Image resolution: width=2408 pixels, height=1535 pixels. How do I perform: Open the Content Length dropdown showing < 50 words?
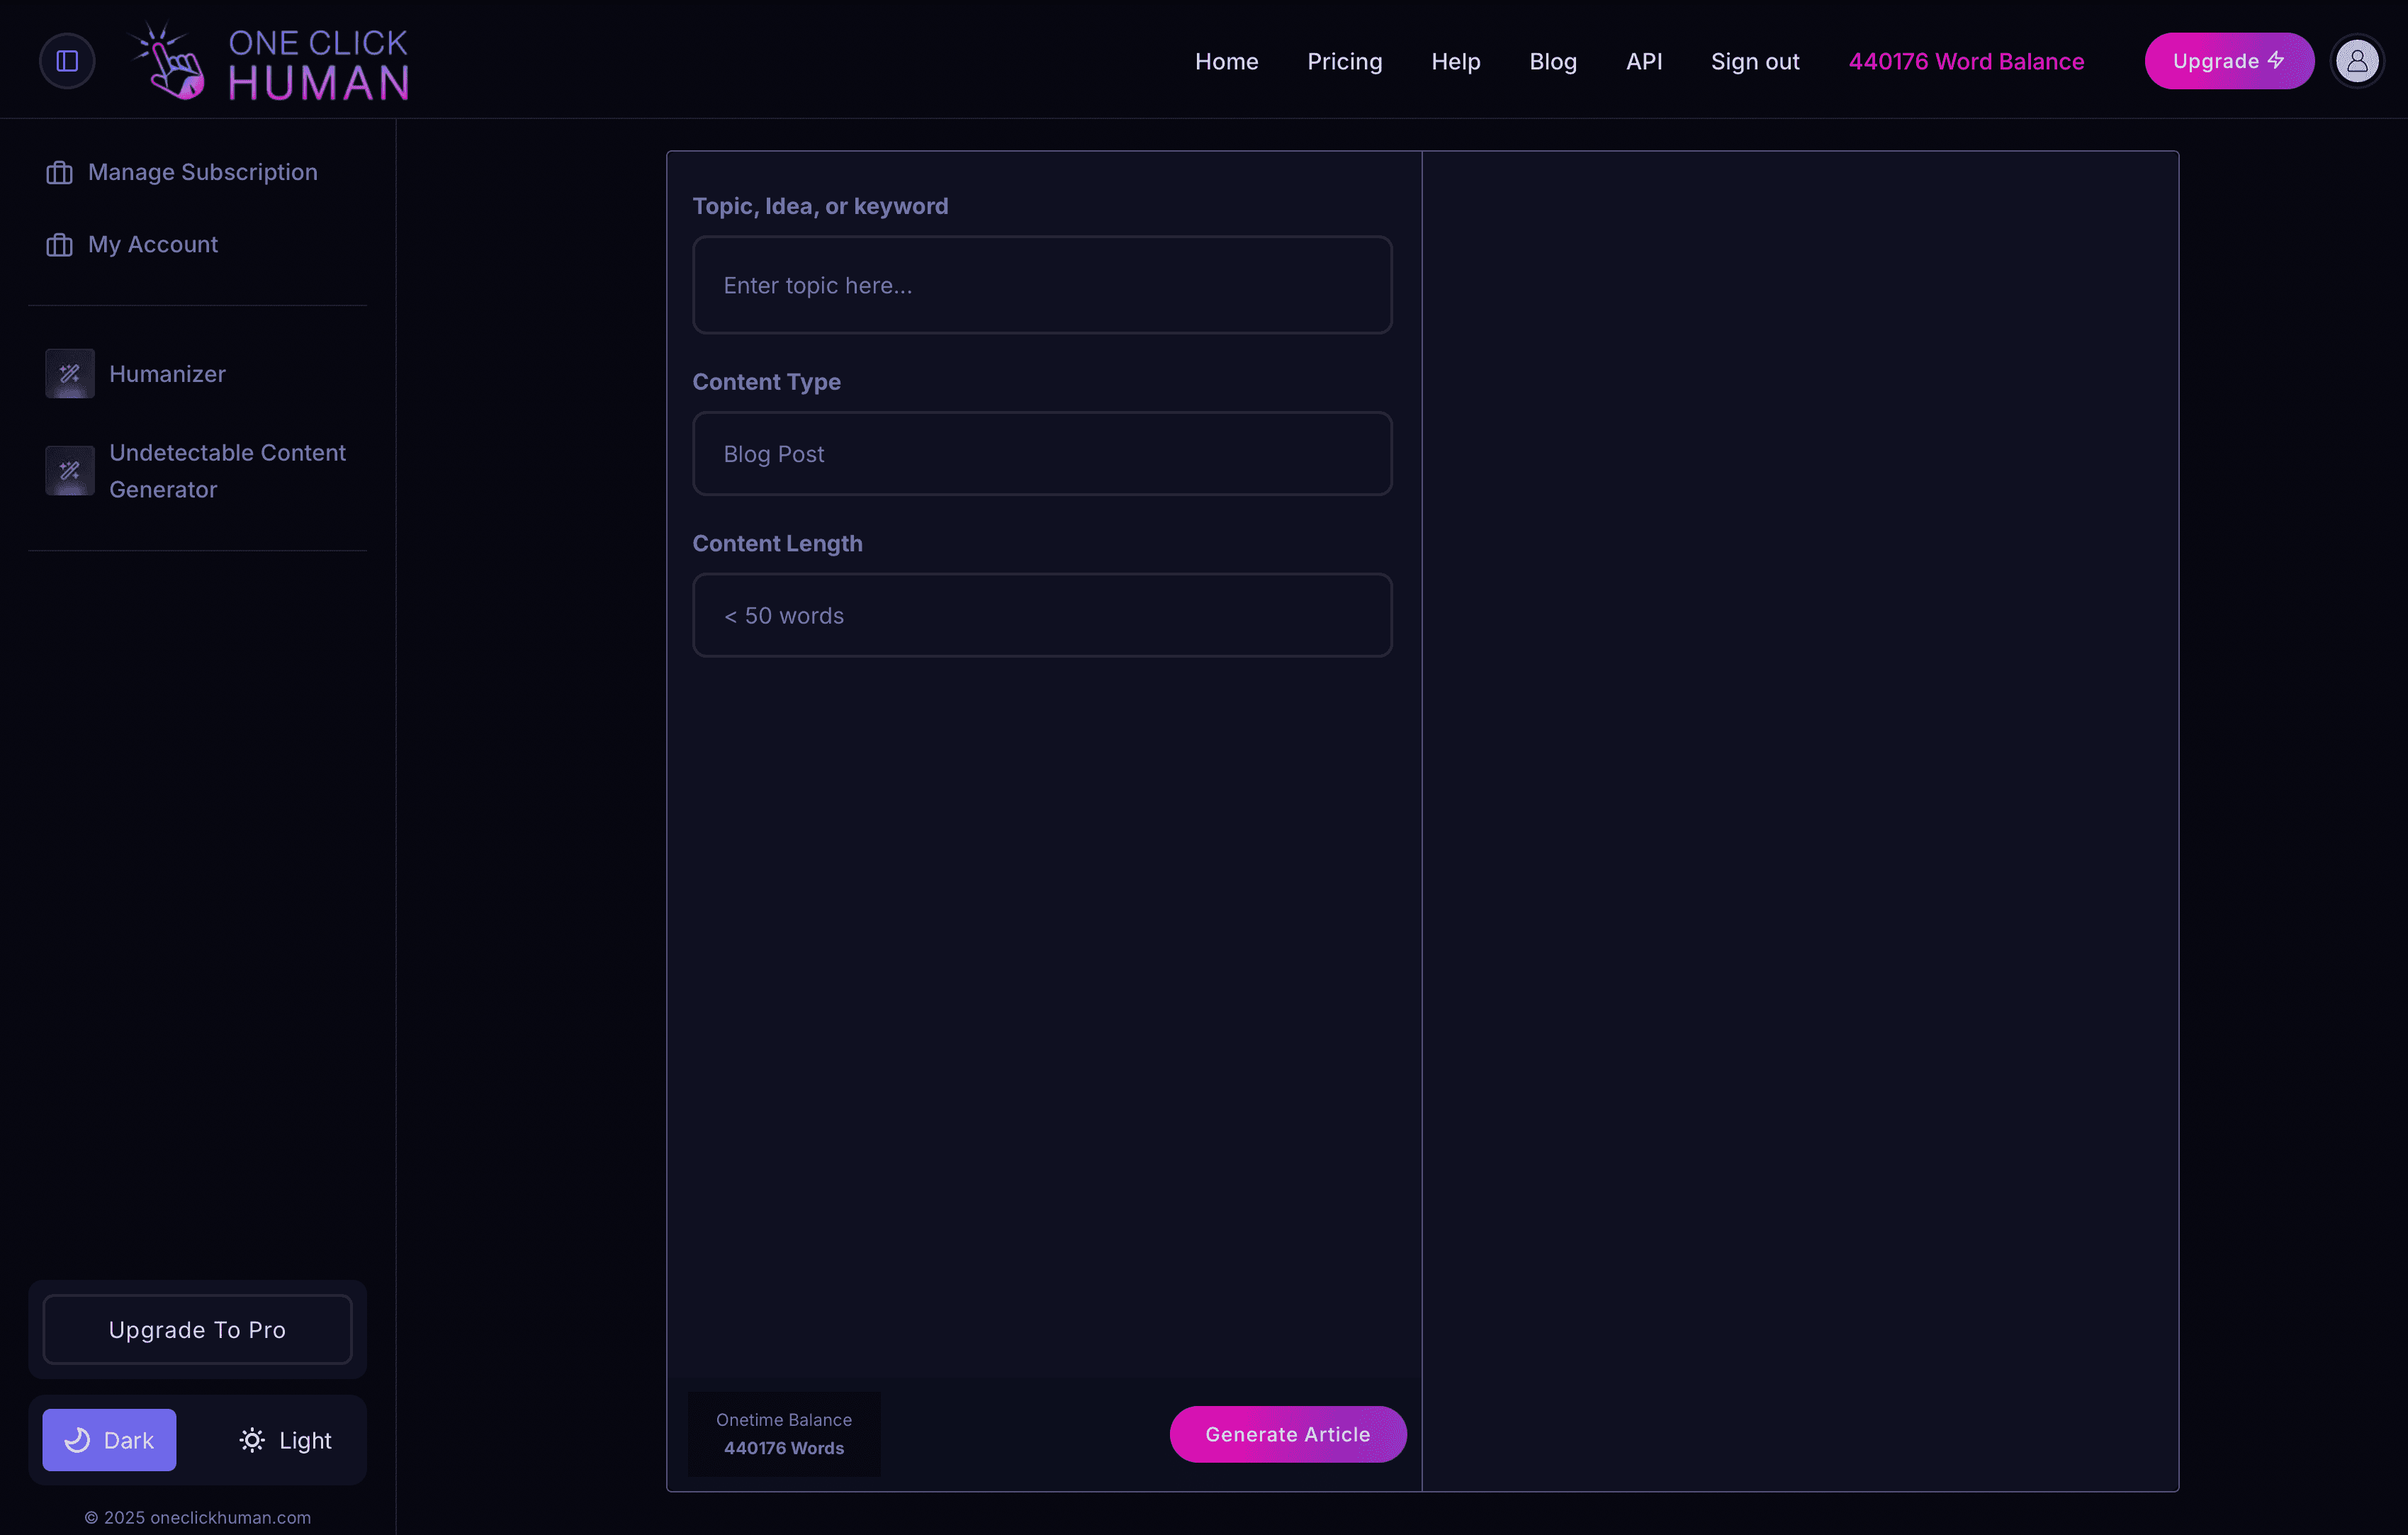click(1042, 615)
